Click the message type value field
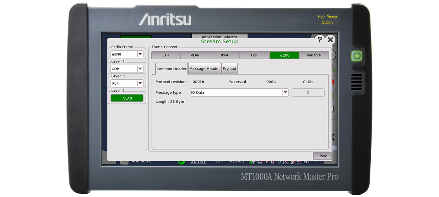 pos(308,93)
